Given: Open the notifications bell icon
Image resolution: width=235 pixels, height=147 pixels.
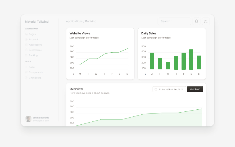Looking at the screenshot, I should 196,21.
